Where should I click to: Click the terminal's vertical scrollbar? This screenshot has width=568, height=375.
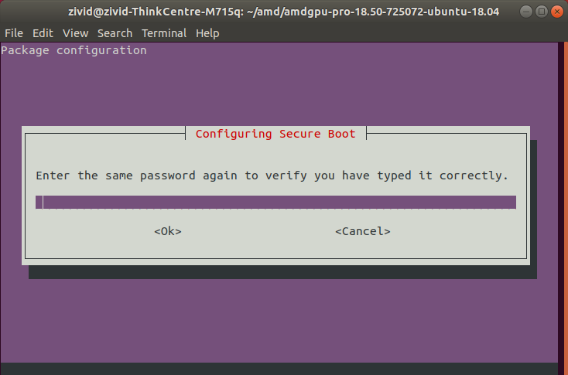(563, 201)
